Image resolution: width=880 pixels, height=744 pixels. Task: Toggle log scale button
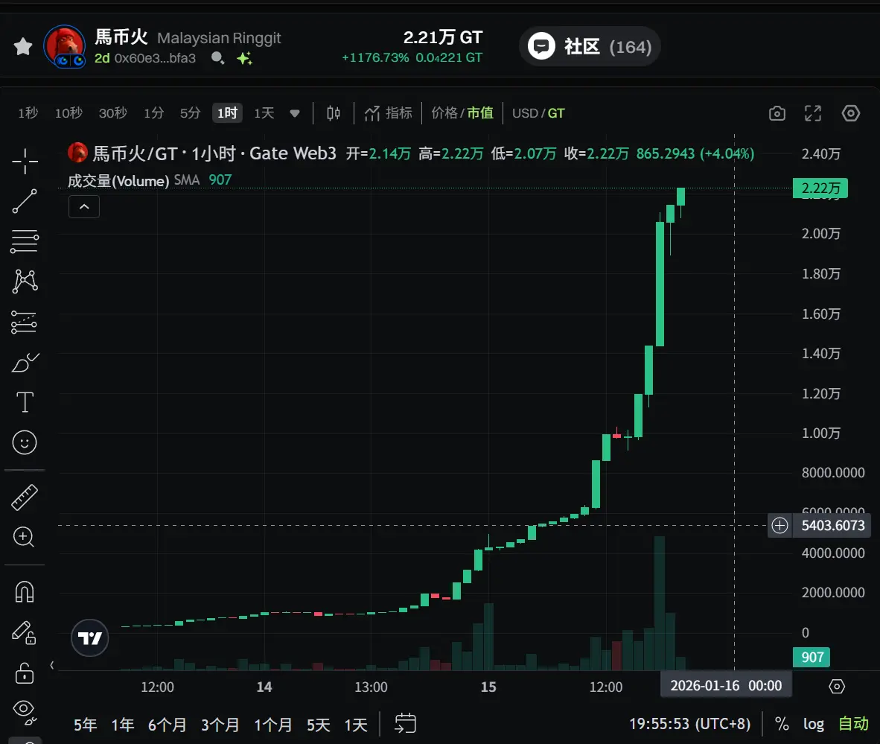[x=813, y=724]
